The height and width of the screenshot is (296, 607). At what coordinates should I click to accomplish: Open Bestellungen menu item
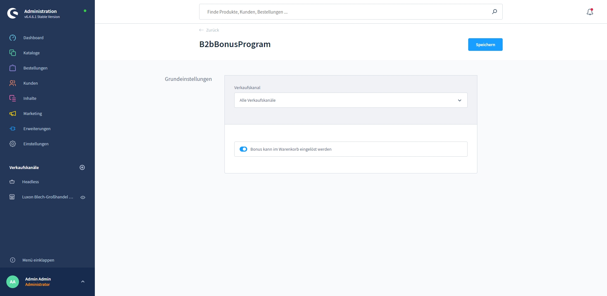[35, 68]
